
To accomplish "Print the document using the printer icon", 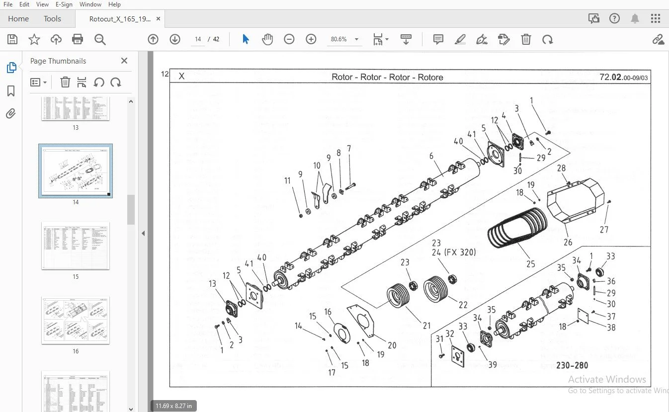I will pyautogui.click(x=78, y=39).
